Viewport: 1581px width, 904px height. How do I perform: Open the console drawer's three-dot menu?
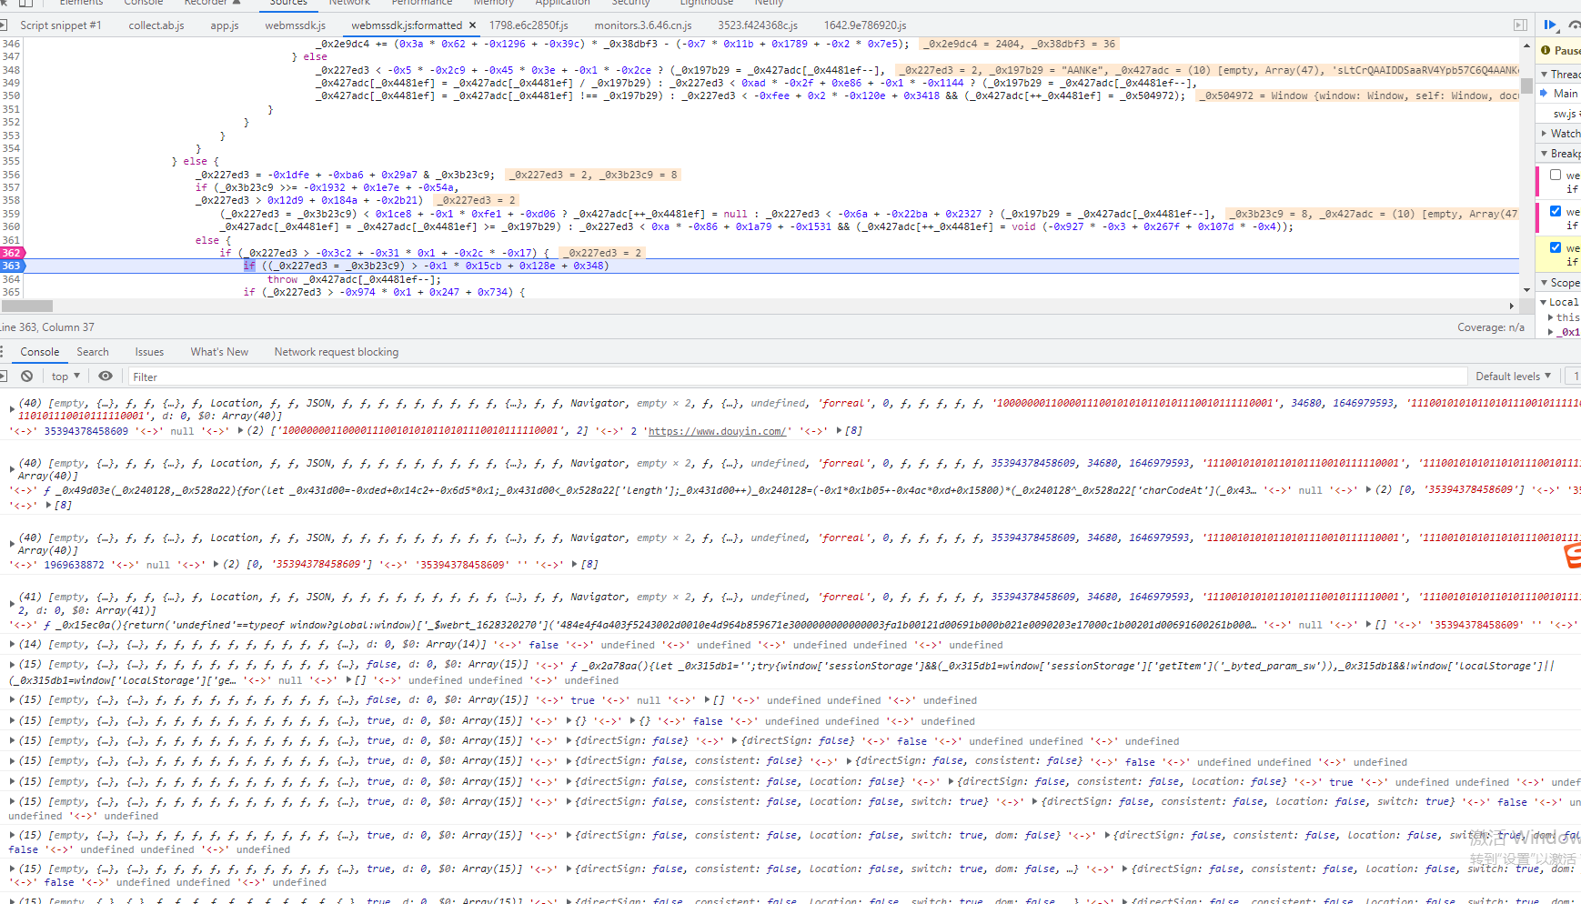(x=3, y=352)
